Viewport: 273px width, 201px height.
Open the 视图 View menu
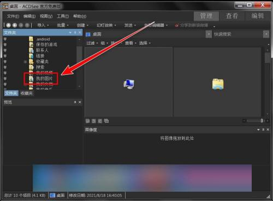(x=46, y=16)
